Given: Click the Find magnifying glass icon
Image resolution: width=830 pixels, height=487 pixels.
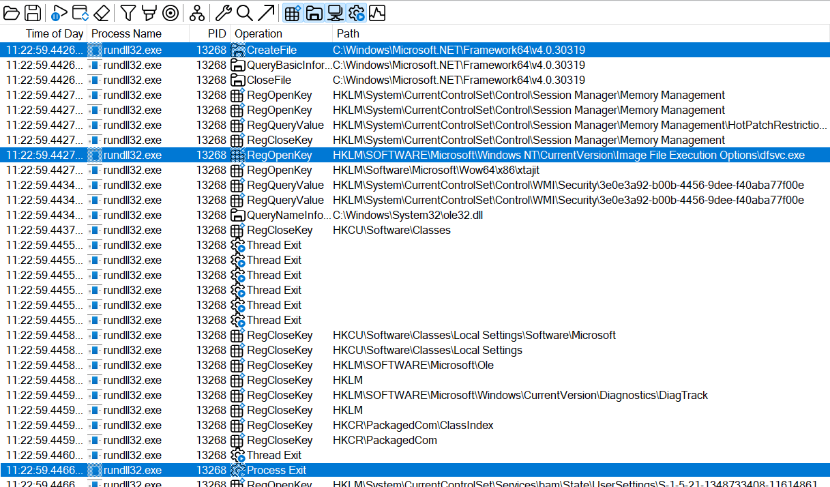Looking at the screenshot, I should 244,12.
